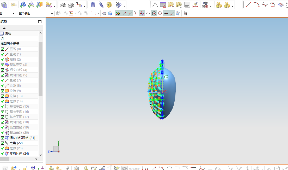Uncheck the 基准平面 (15) checkbox
The width and height of the screenshot is (288, 170).
[x=3, y=107]
